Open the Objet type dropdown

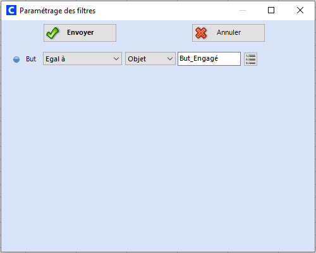(x=150, y=59)
